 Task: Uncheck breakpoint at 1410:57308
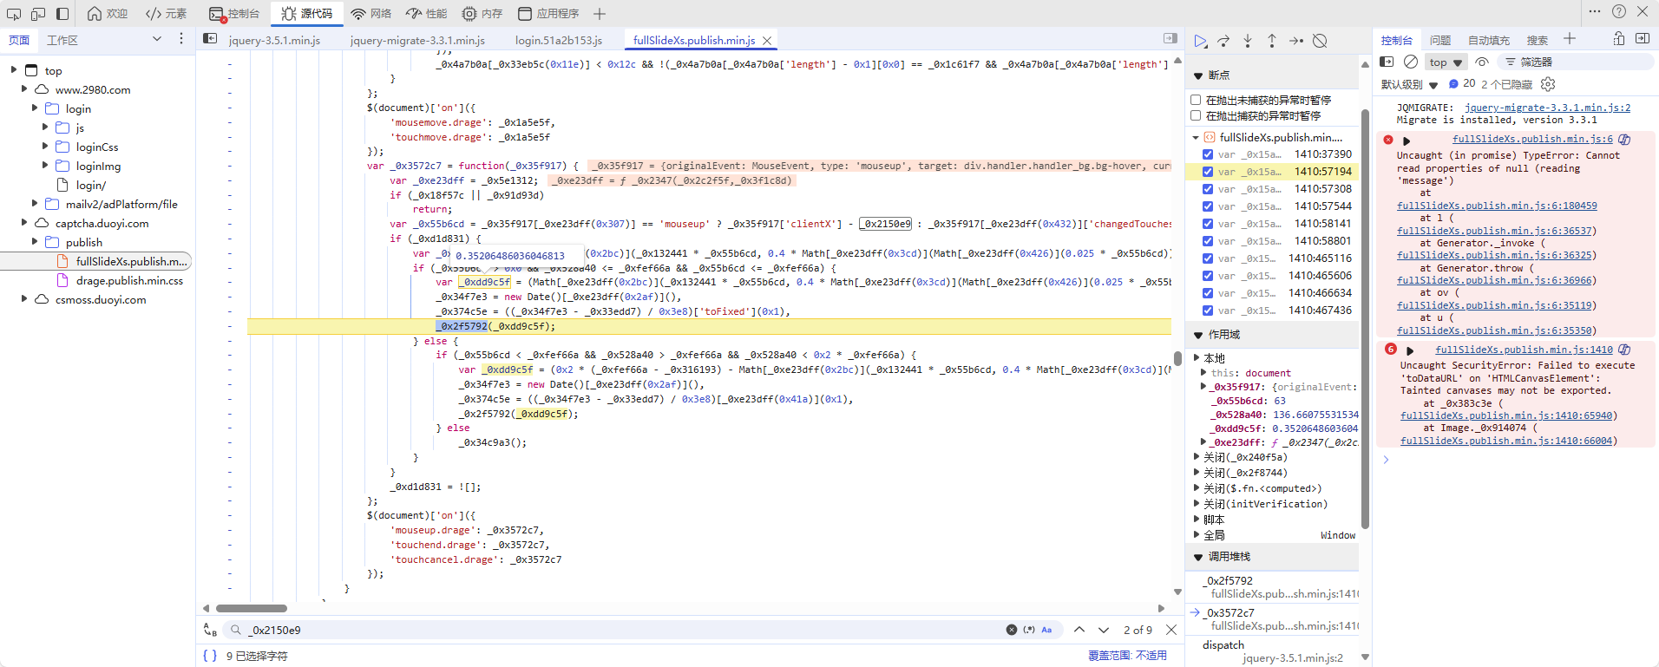[1208, 189]
